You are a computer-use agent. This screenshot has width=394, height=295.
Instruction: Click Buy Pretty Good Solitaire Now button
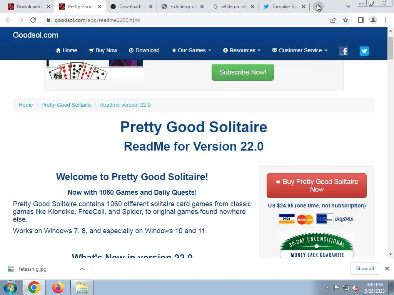pyautogui.click(x=317, y=186)
